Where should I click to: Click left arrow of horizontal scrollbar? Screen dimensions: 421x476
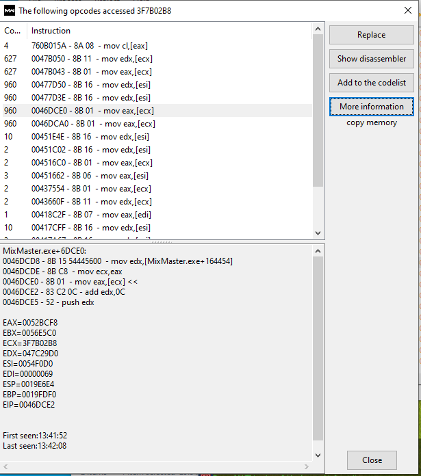[5, 466]
